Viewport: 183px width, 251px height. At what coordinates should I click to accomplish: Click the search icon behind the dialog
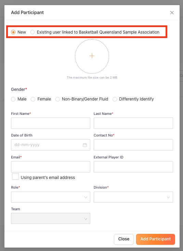(181, 75)
